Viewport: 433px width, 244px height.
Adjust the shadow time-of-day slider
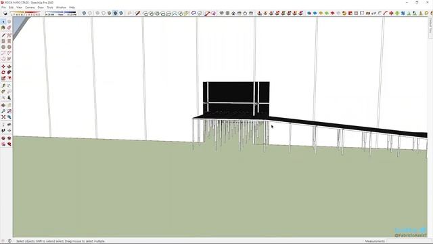pyautogui.click(x=60, y=13)
